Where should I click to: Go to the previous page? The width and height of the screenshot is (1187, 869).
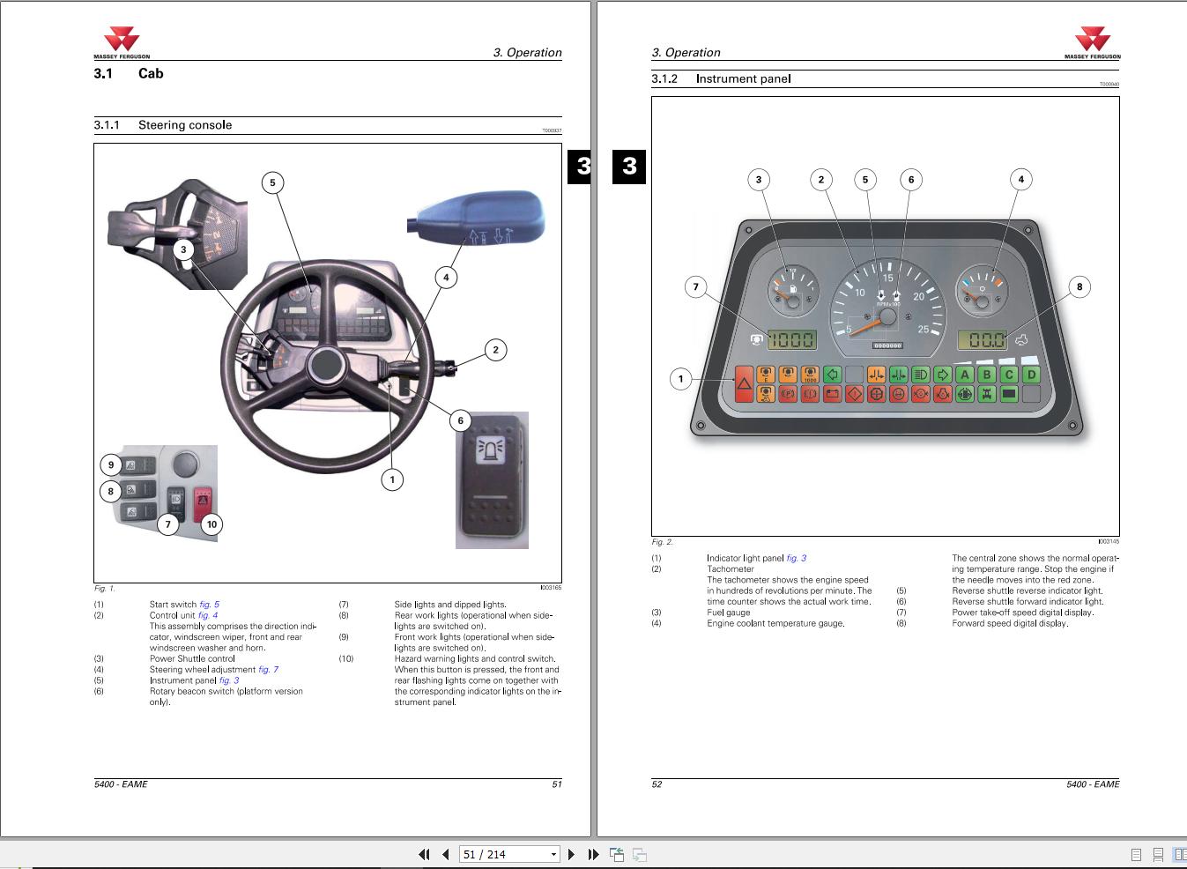tap(446, 854)
